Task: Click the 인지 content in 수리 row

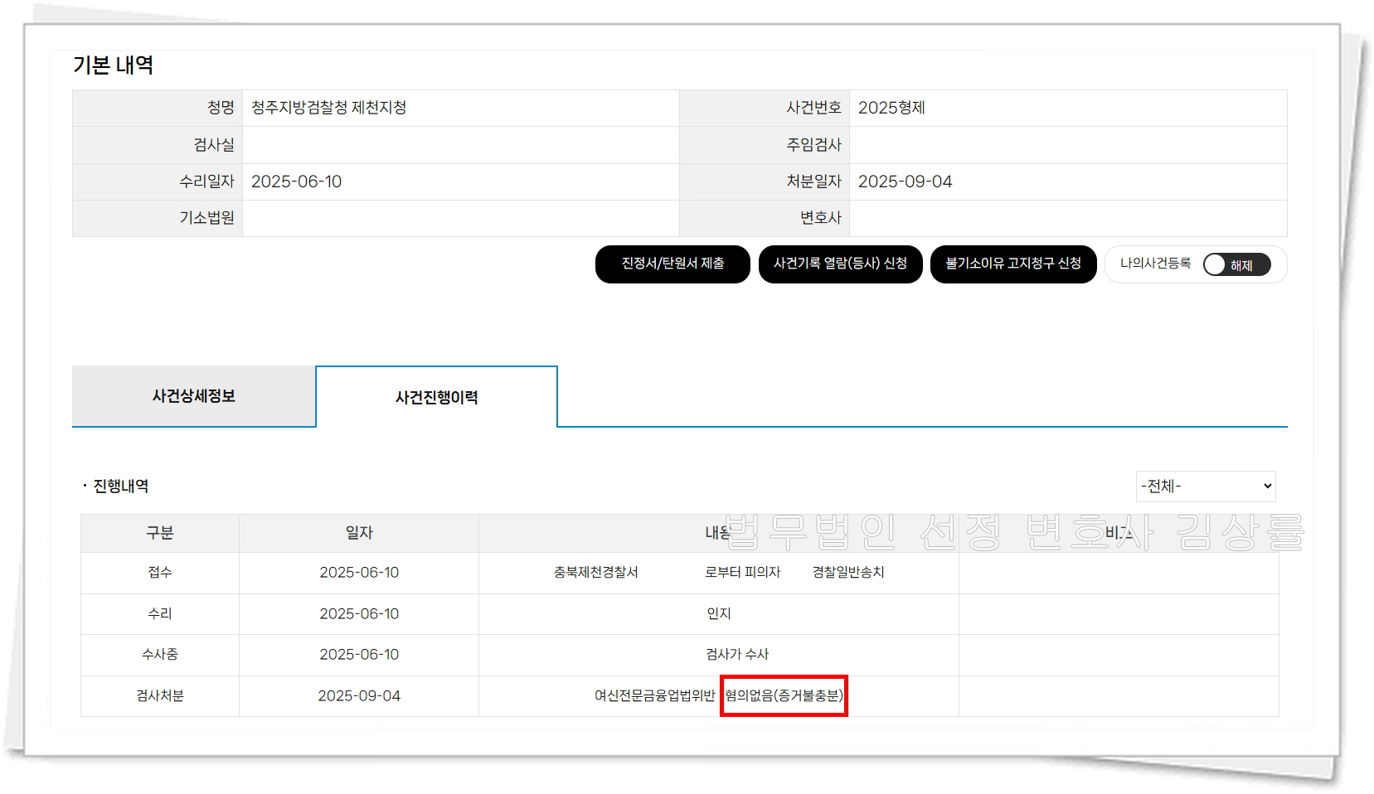Action: (x=718, y=614)
